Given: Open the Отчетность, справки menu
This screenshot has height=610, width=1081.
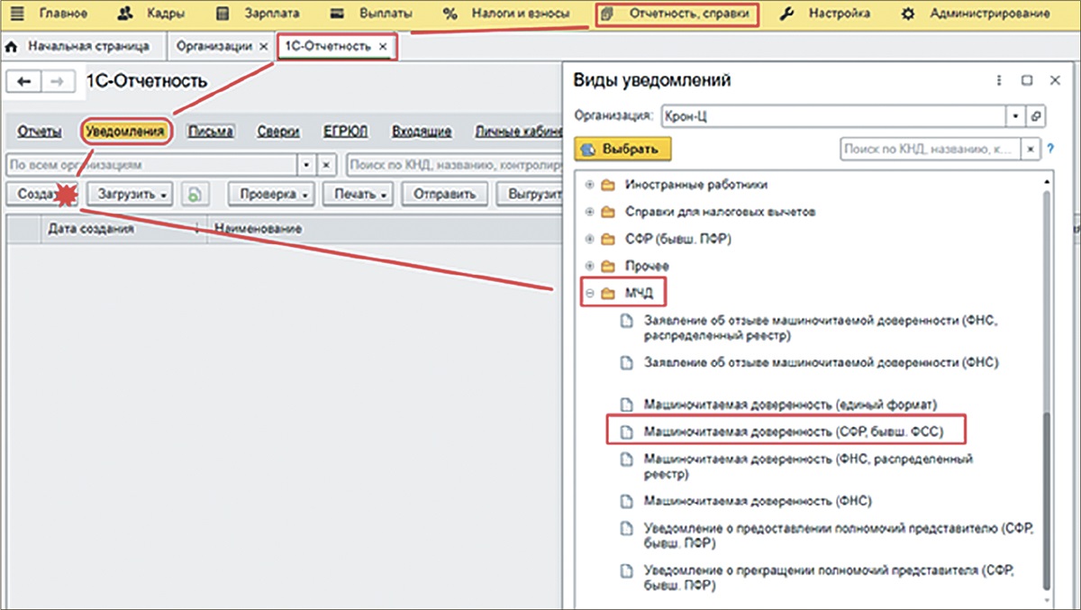Looking at the screenshot, I should (678, 14).
